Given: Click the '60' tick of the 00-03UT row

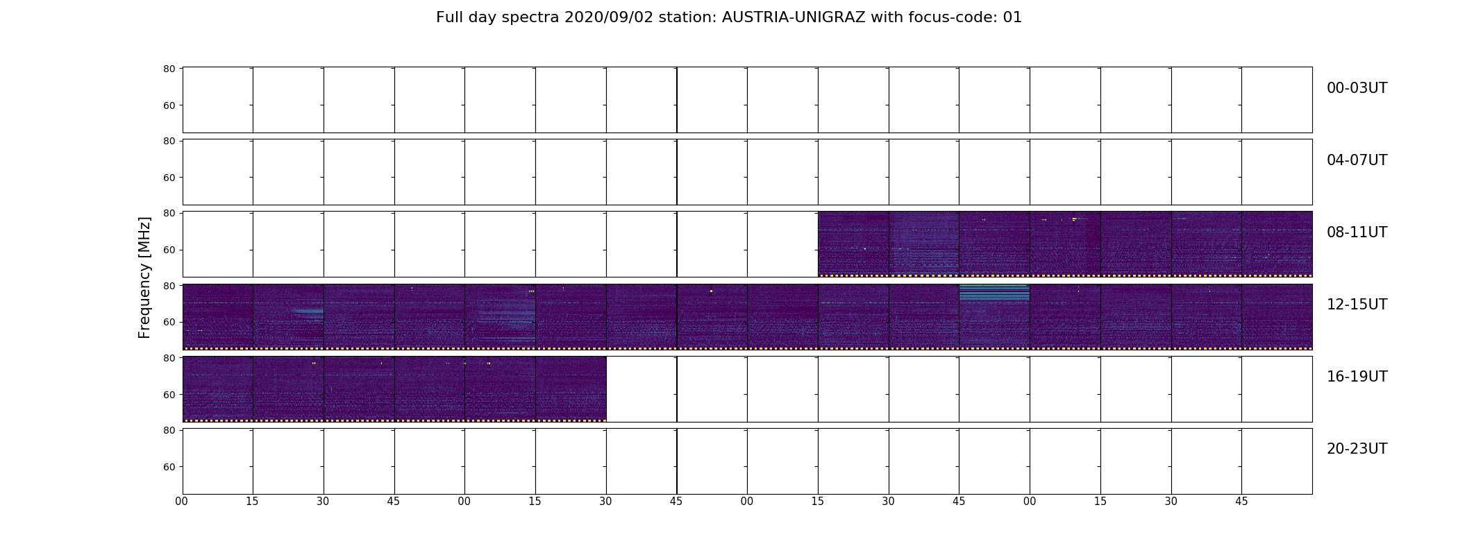Looking at the screenshot, I should click(x=169, y=105).
